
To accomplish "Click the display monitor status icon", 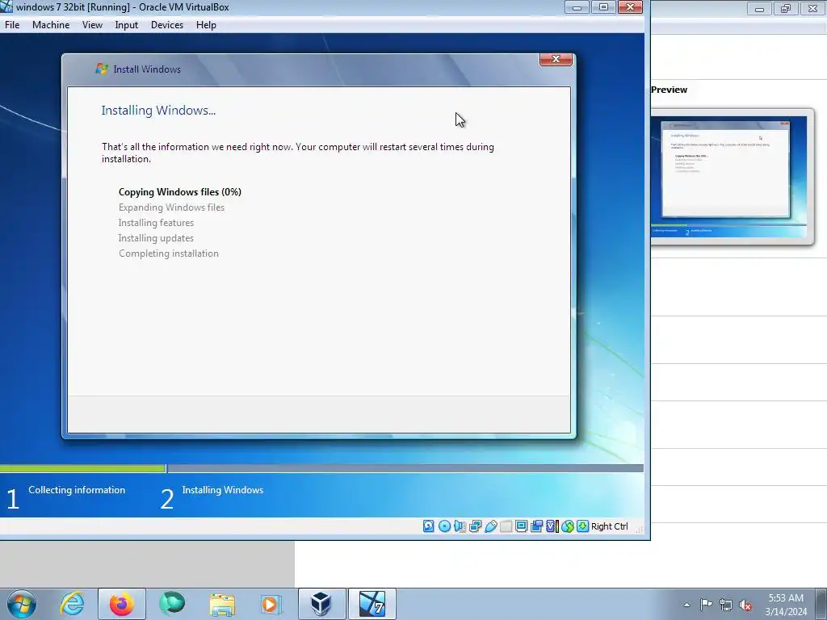I will 521,526.
